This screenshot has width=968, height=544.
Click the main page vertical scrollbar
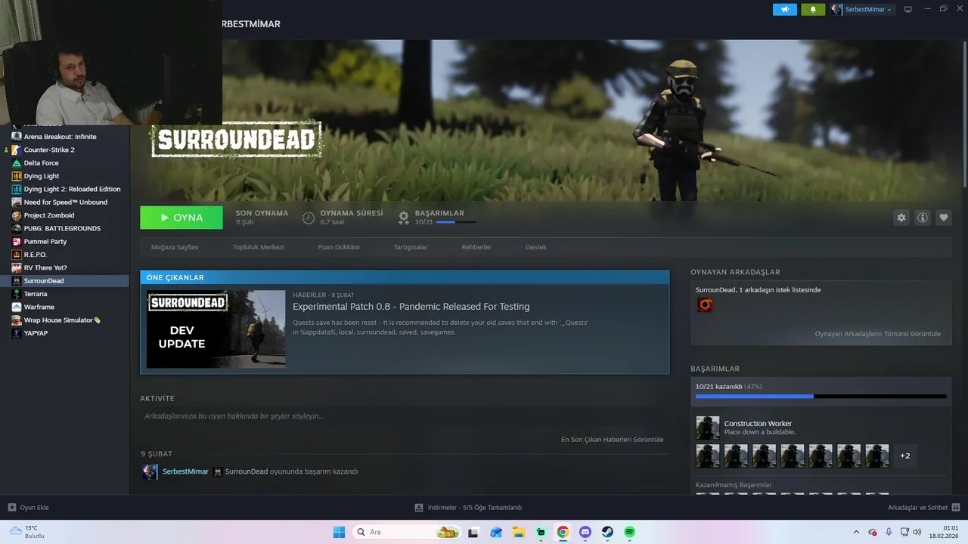[x=964, y=113]
